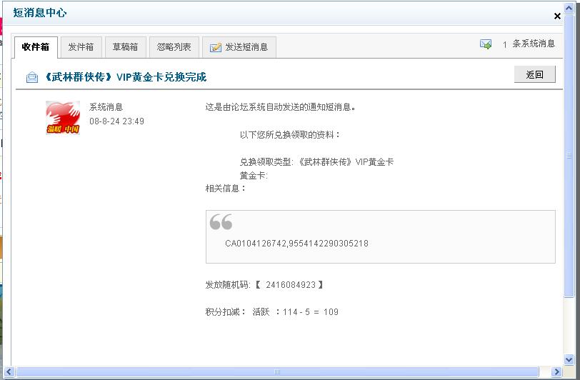Click the horizontal scrollbar left arrow

tap(9, 371)
